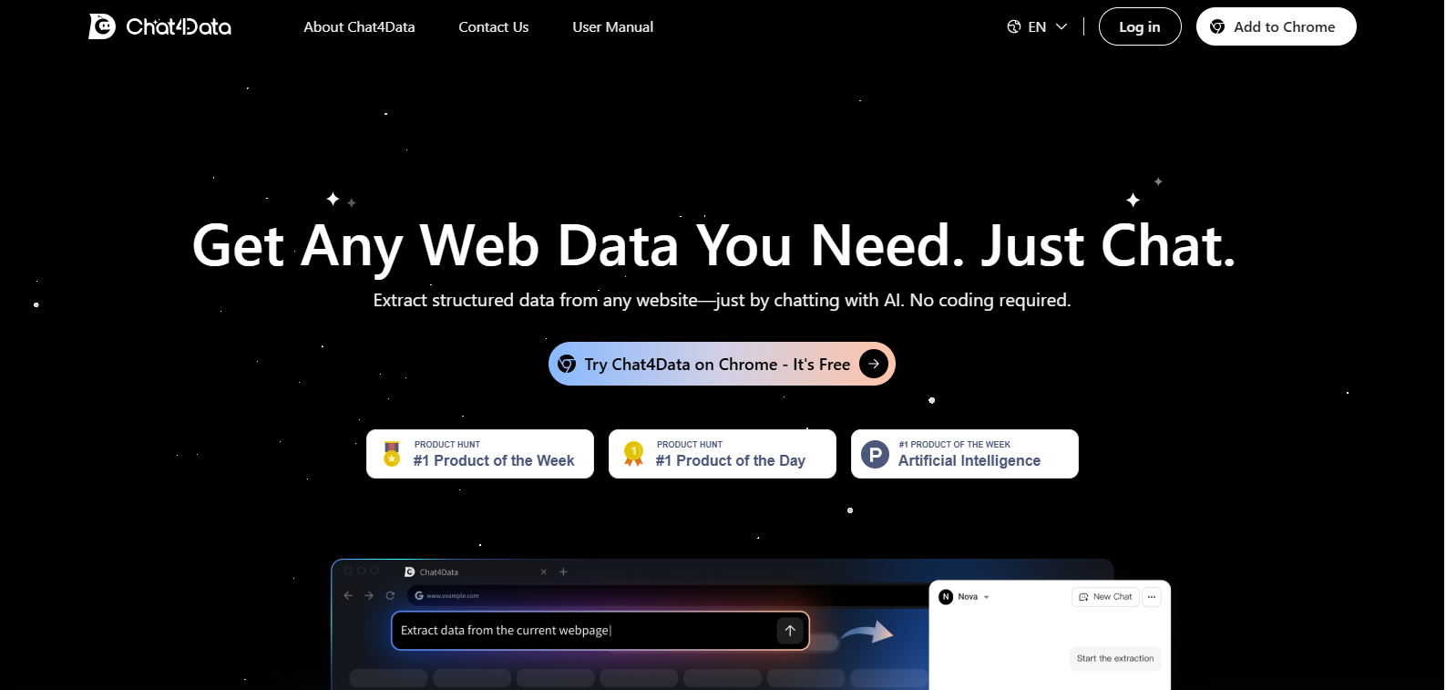
Task: Click the Extract structured data subtitle text
Action: 722,300
